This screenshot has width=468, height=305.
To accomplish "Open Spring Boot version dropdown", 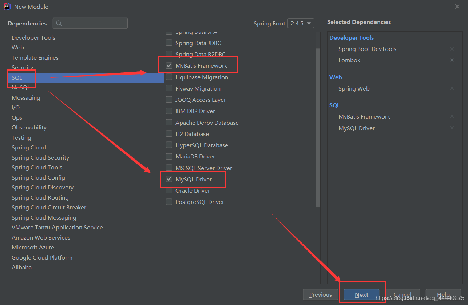I will coord(301,23).
